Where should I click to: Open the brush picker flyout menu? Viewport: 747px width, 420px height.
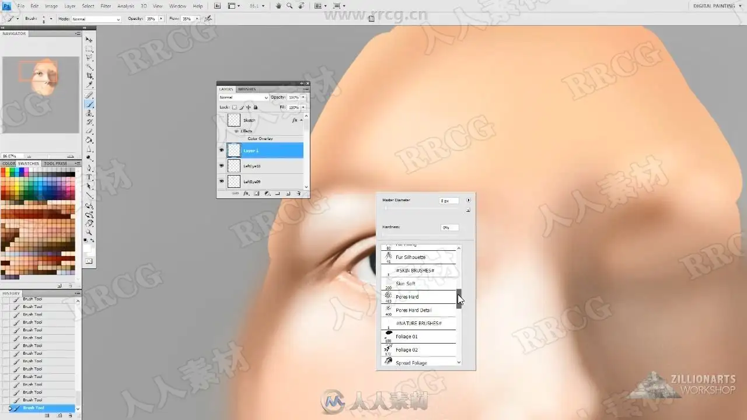click(x=468, y=200)
